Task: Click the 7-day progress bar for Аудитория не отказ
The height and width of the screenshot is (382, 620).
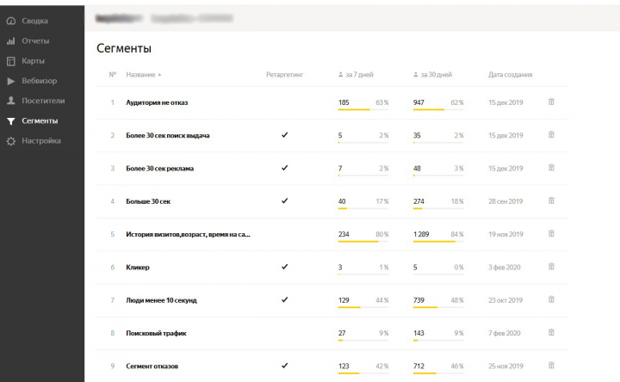Action: [x=363, y=109]
